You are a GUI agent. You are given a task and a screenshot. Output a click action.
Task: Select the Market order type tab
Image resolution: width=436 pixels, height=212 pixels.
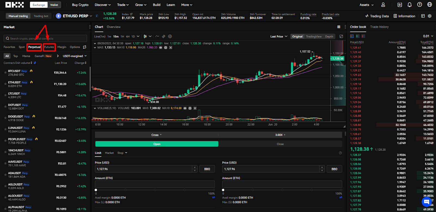coord(109,153)
